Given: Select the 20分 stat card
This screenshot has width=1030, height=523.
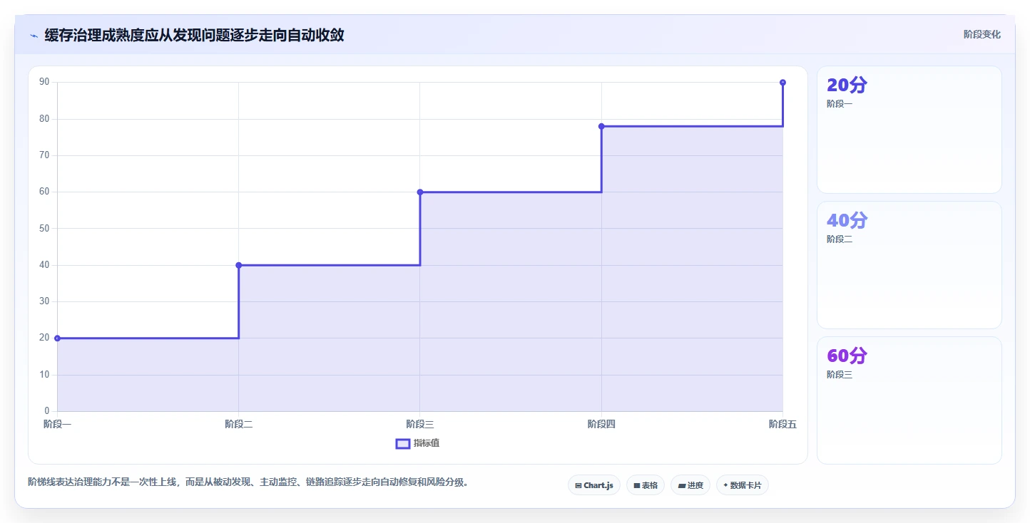Looking at the screenshot, I should pos(909,130).
